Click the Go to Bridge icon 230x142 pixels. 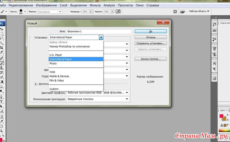point(183,11)
